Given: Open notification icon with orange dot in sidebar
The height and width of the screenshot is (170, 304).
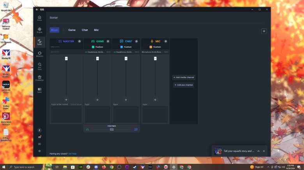Looking at the screenshot, I should [x=39, y=137].
